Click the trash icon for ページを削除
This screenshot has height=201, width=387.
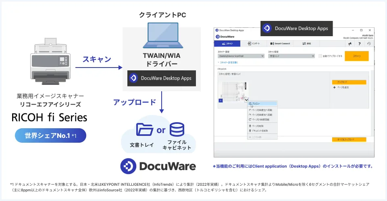coord(250,126)
